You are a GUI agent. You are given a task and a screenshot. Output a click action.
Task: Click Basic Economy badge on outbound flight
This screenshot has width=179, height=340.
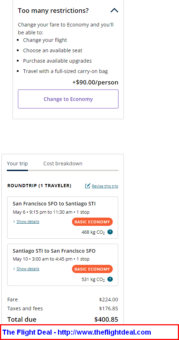point(92,222)
